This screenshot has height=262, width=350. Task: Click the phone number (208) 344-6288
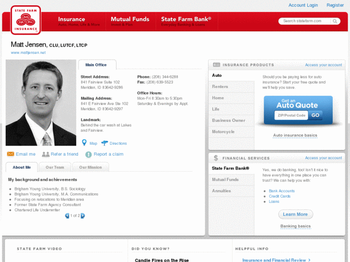click(165, 77)
